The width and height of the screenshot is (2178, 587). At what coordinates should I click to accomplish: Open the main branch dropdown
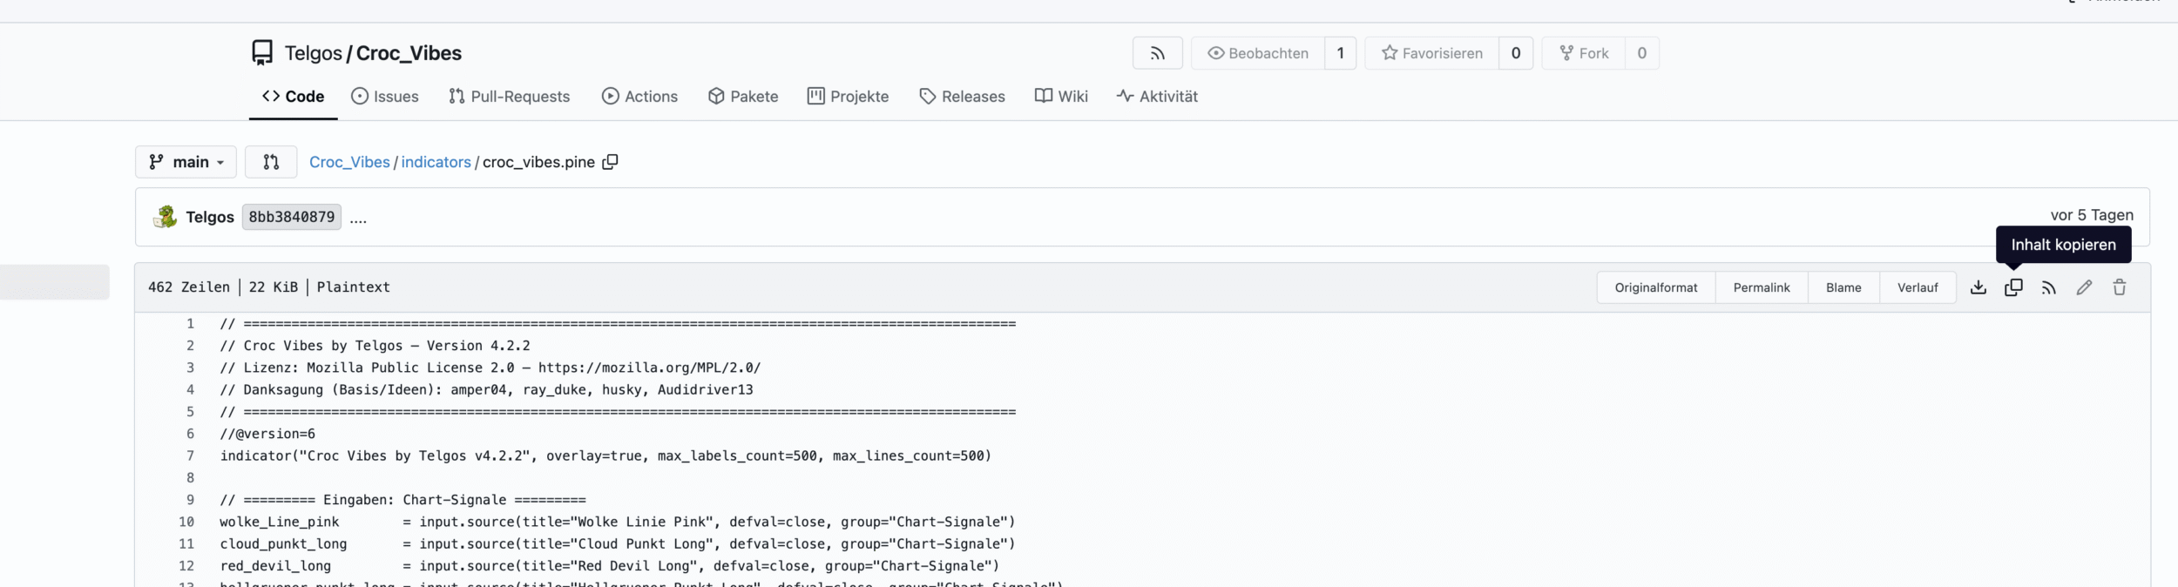[186, 162]
